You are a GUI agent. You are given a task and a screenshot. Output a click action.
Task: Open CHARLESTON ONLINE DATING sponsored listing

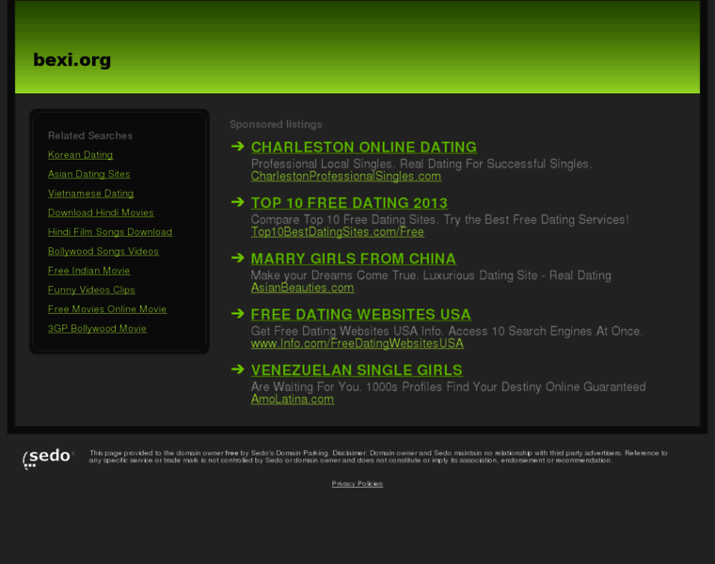364,148
